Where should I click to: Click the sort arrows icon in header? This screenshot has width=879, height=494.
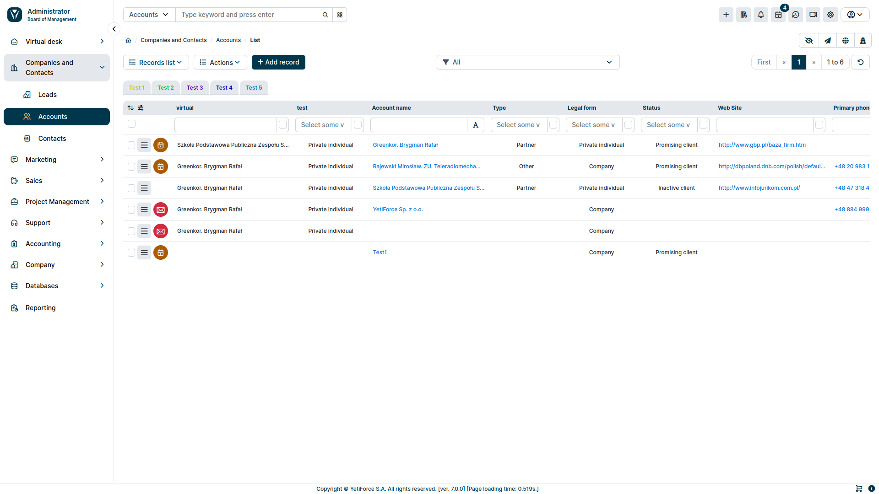pos(130,108)
